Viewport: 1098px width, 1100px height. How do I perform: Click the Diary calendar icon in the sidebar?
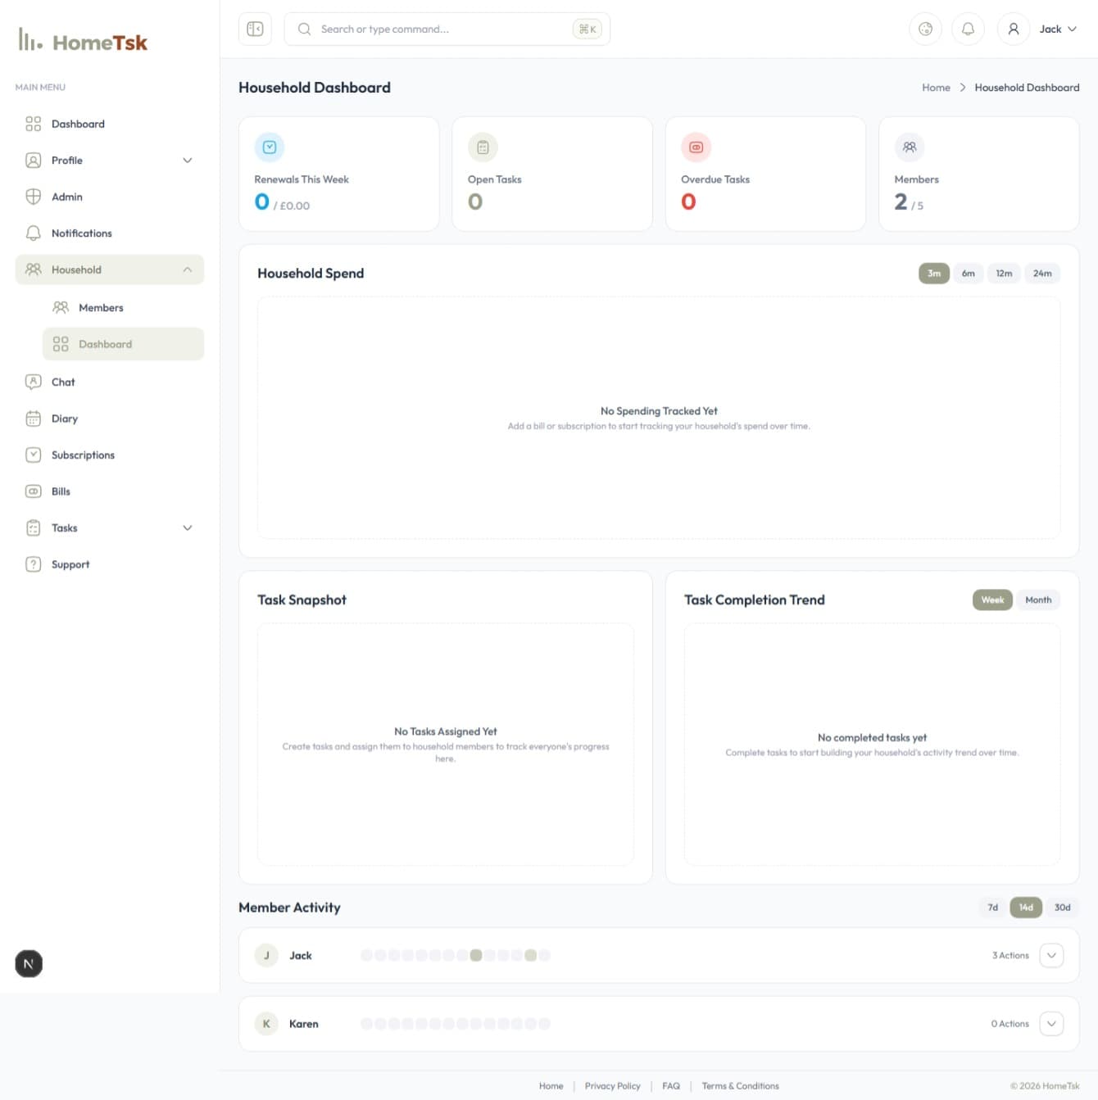tap(33, 419)
